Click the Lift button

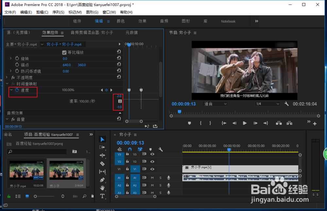(x=279, y=123)
